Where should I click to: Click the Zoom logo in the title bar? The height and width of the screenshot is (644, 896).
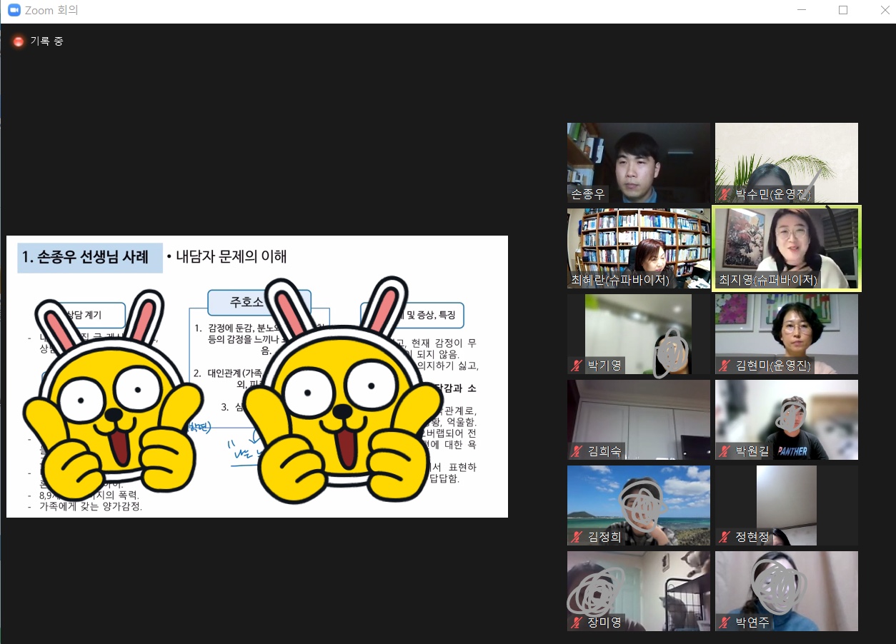click(14, 11)
